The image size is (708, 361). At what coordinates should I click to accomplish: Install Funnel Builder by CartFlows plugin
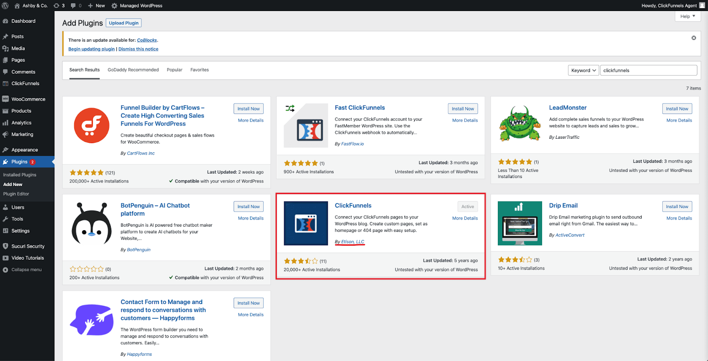click(x=249, y=109)
